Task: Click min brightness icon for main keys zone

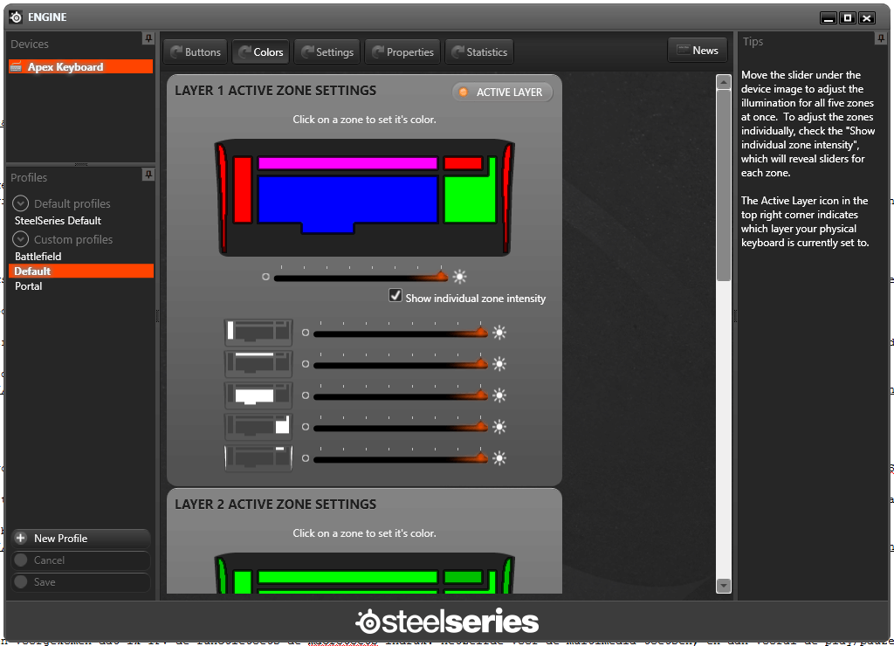Action: pyautogui.click(x=306, y=395)
